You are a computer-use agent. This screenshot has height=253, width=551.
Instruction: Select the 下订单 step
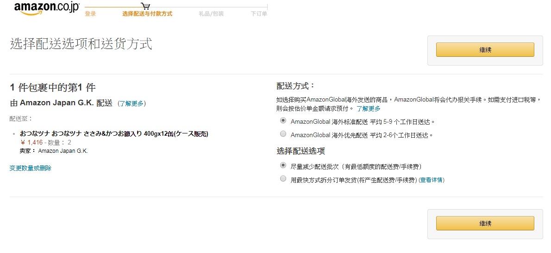[259, 14]
